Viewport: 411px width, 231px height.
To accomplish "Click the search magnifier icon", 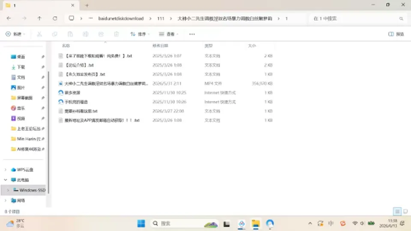I will click(x=401, y=18).
